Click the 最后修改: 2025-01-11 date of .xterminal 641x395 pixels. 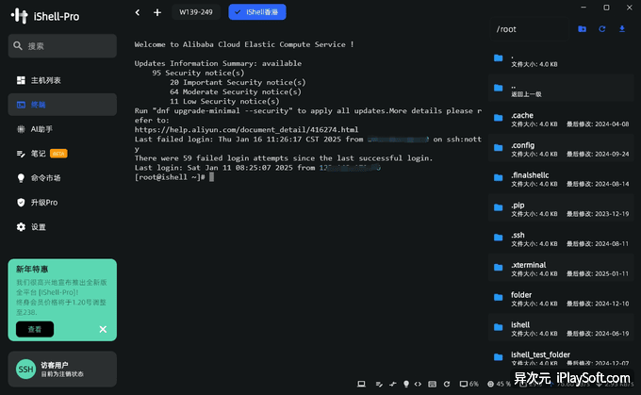pyautogui.click(x=598, y=273)
